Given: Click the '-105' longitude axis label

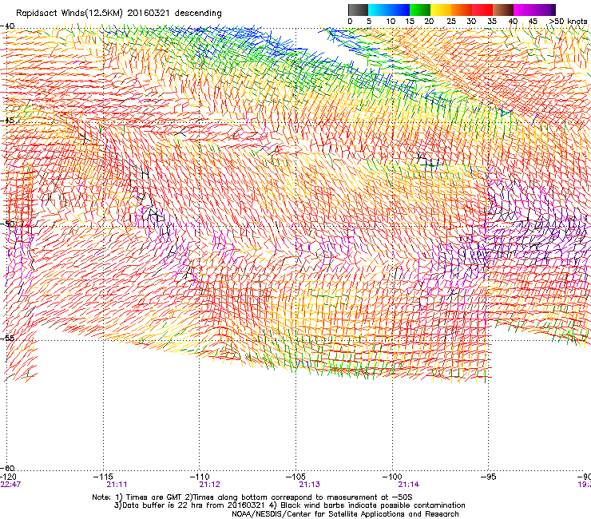Looking at the screenshot, I should [295, 477].
